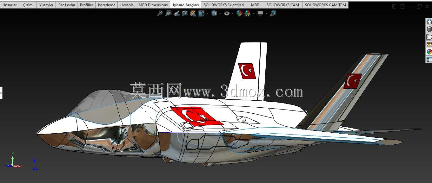Expand the View Orientation dropdown arrow
Screen dimensions: 432x183
(207, 13)
